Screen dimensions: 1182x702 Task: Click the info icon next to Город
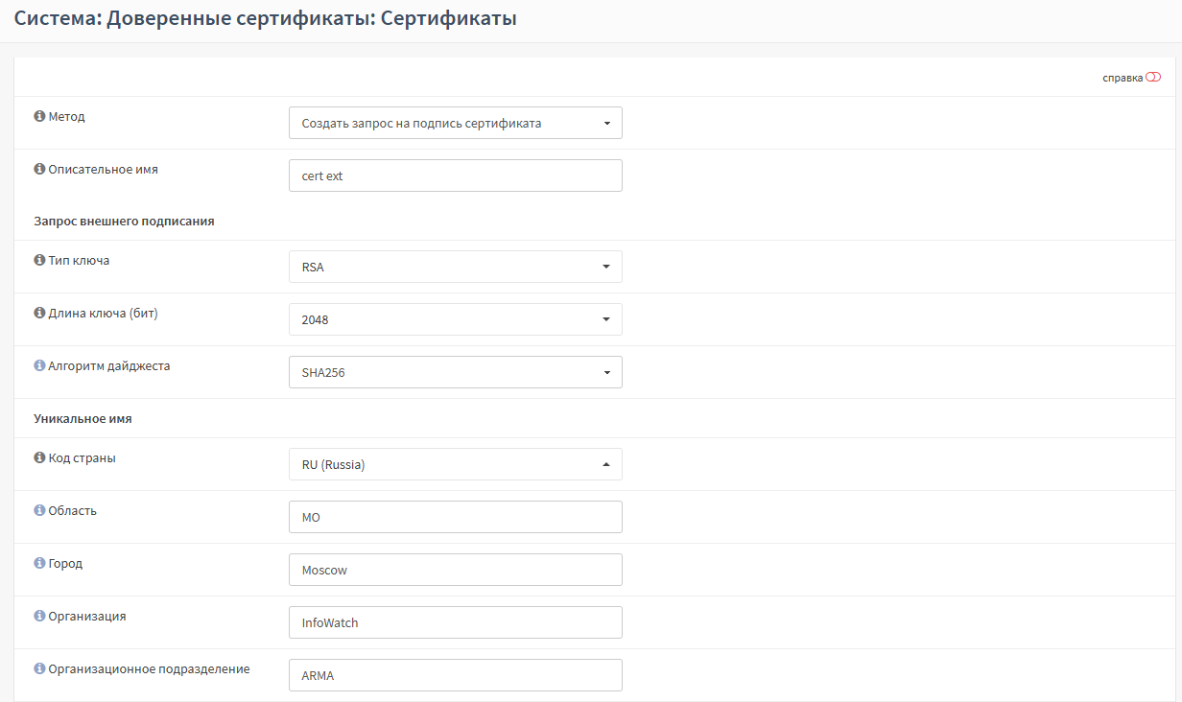tap(39, 563)
